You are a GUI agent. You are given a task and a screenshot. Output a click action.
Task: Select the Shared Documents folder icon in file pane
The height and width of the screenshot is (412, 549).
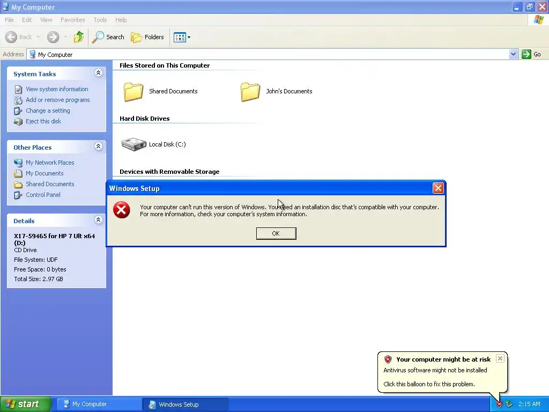coord(133,92)
